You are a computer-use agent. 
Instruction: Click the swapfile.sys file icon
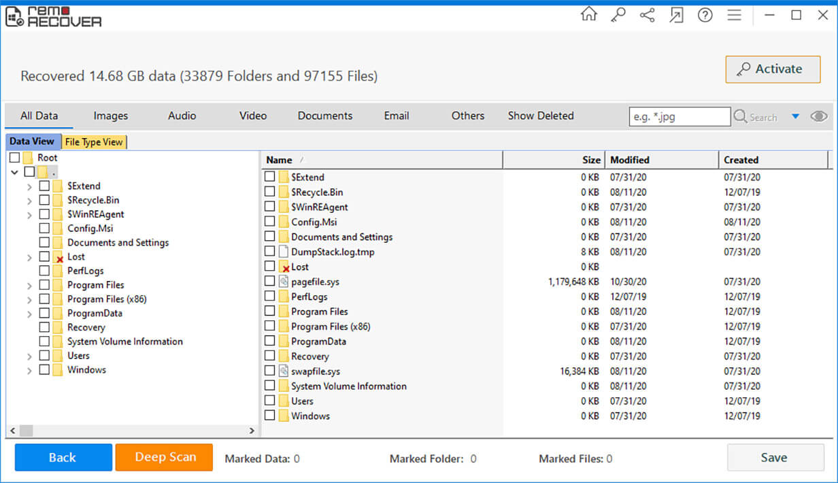[284, 371]
